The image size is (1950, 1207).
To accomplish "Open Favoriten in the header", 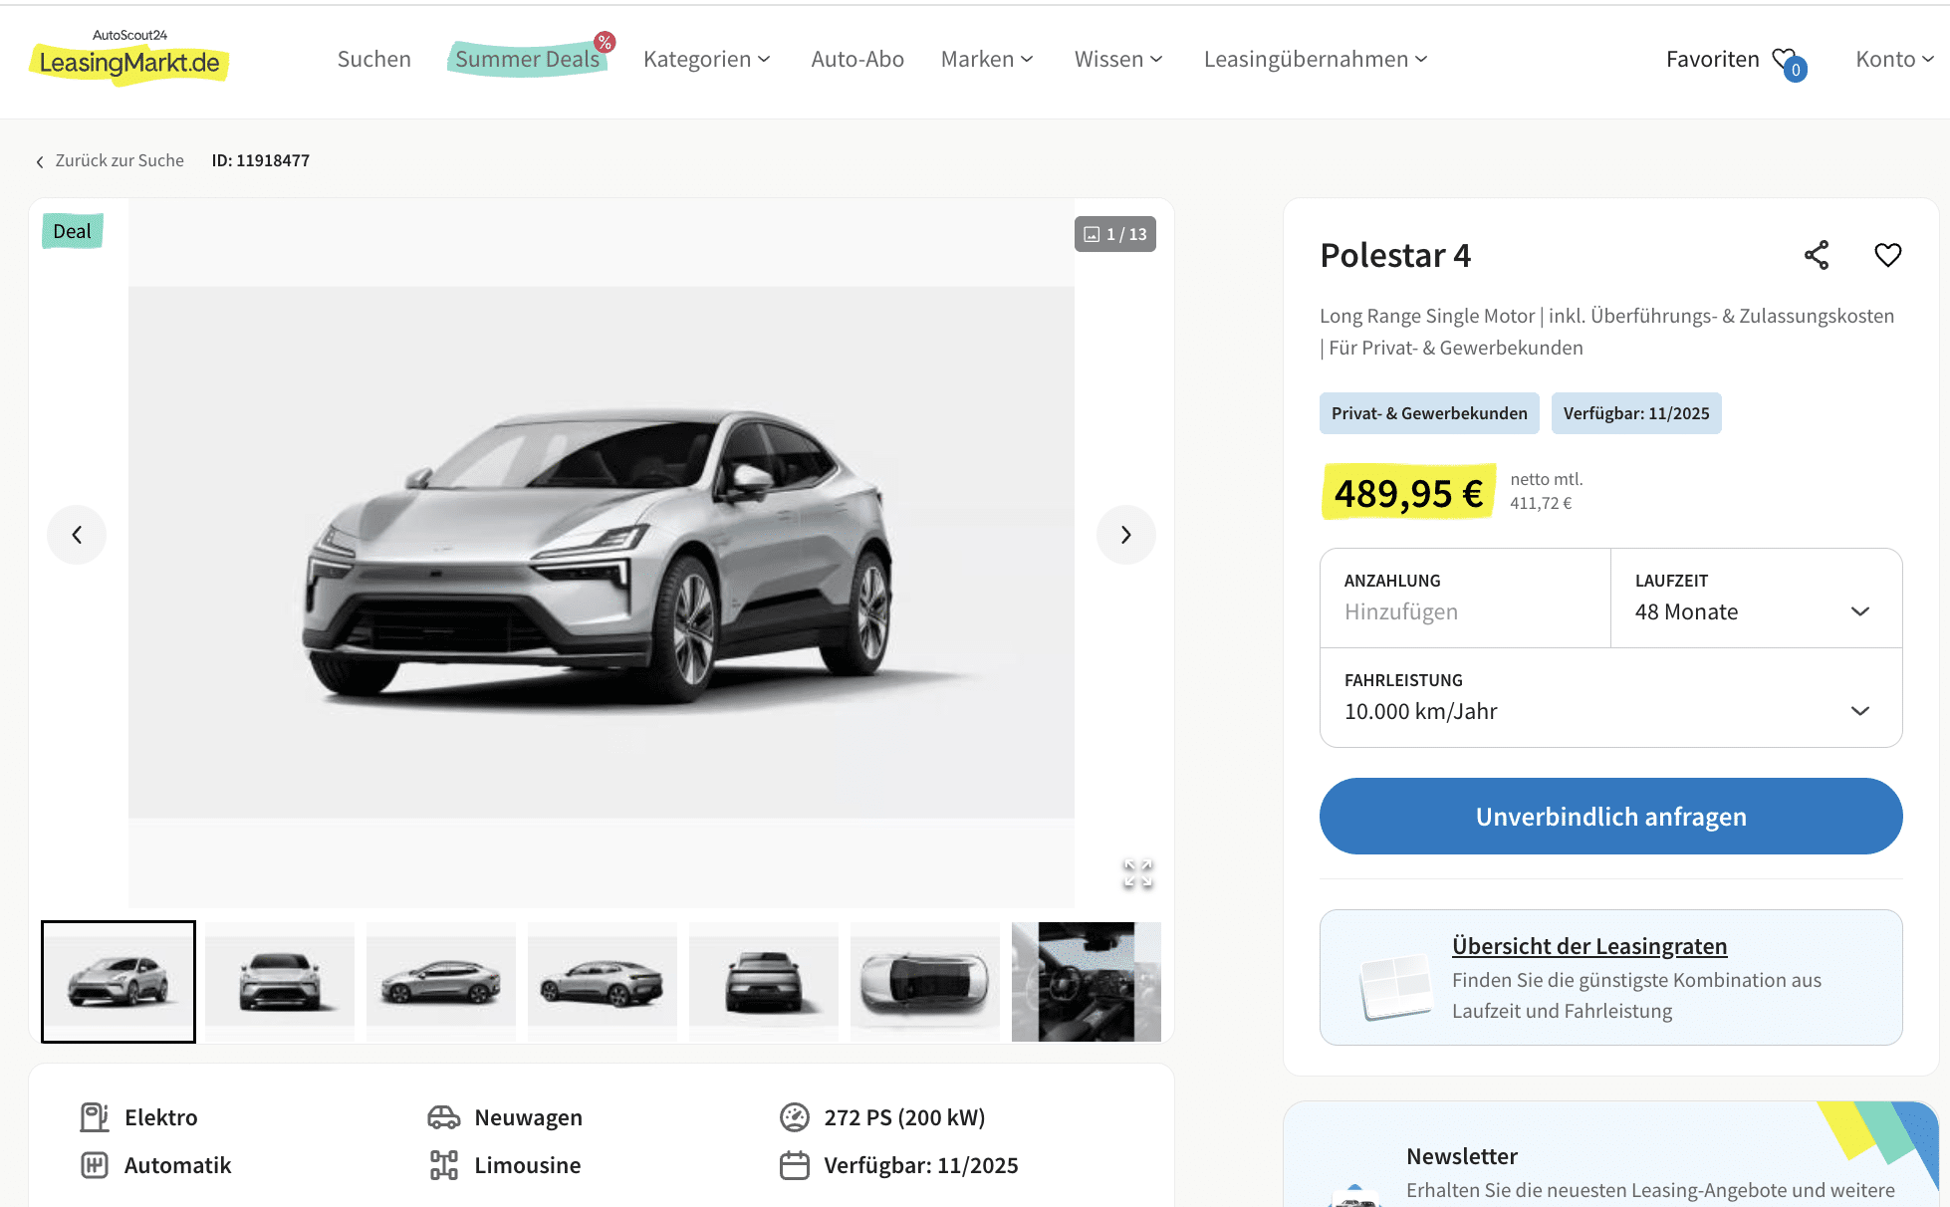I will coord(1713,59).
